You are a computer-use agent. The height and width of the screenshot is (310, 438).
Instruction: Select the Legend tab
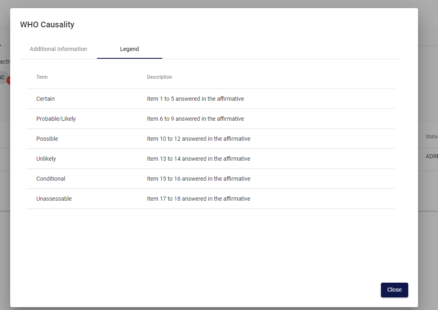(129, 49)
